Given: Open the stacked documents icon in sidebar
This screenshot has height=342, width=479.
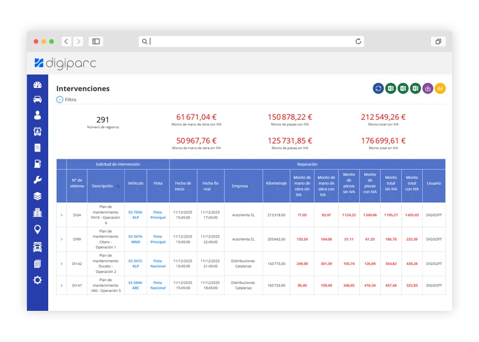Looking at the screenshot, I should click(x=37, y=264).
